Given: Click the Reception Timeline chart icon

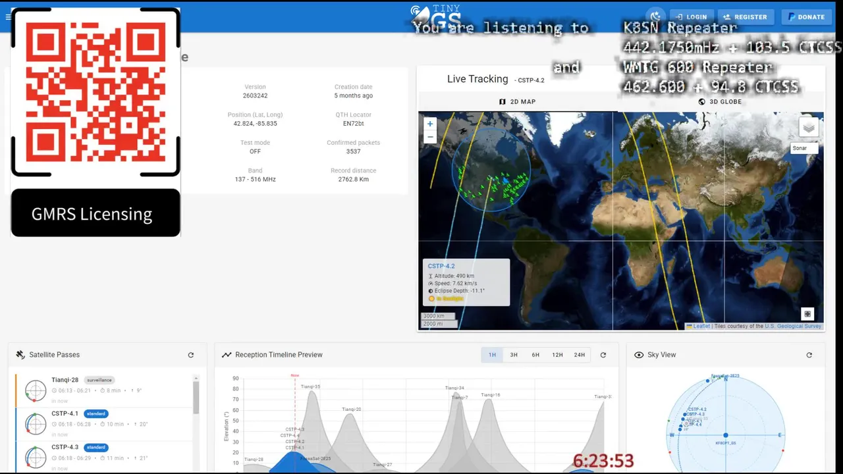Looking at the screenshot, I should tap(227, 355).
